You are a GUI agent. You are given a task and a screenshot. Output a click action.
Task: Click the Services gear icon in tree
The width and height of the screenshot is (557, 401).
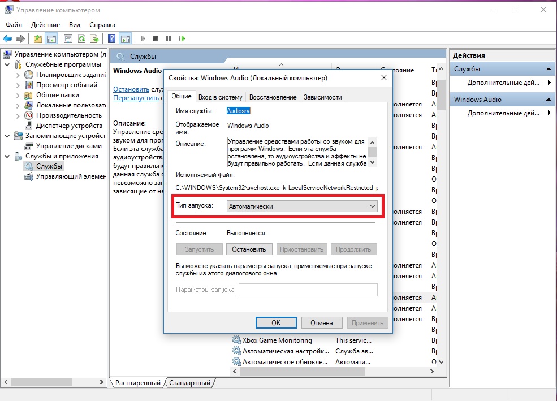[29, 166]
